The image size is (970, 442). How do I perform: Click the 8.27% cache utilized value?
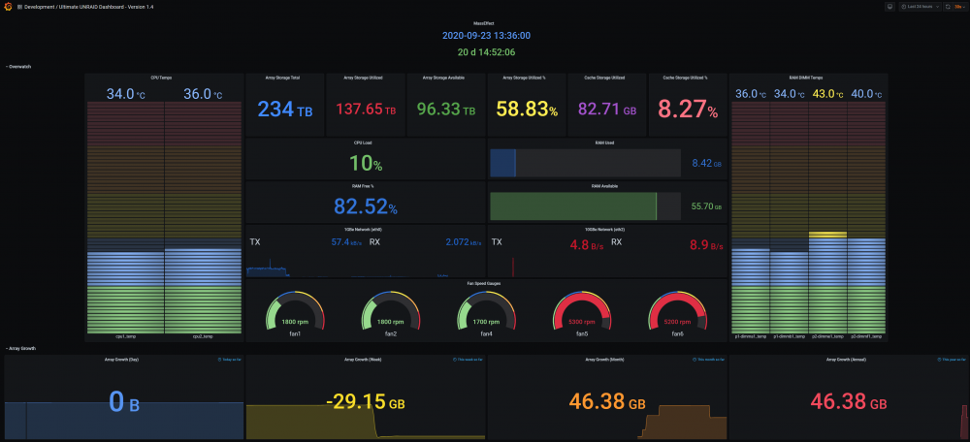tap(688, 110)
